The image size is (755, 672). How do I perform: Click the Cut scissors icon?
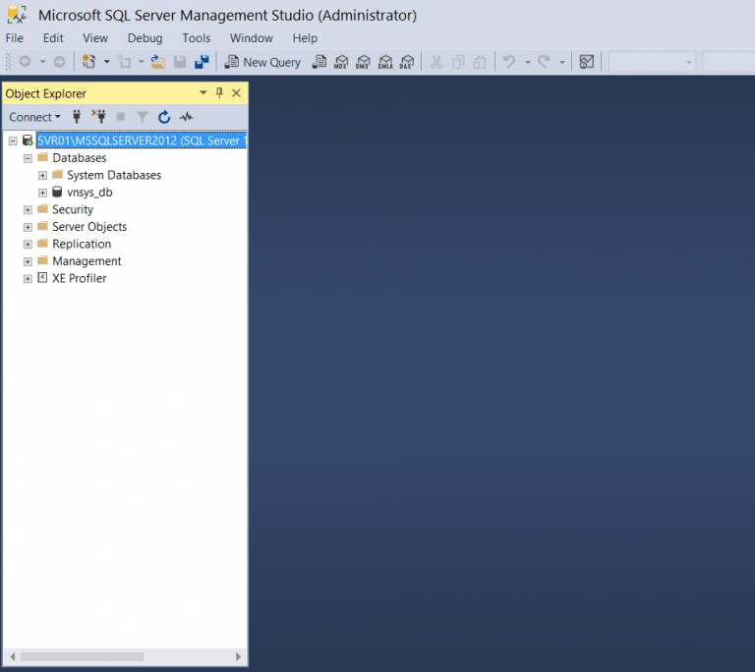(436, 62)
